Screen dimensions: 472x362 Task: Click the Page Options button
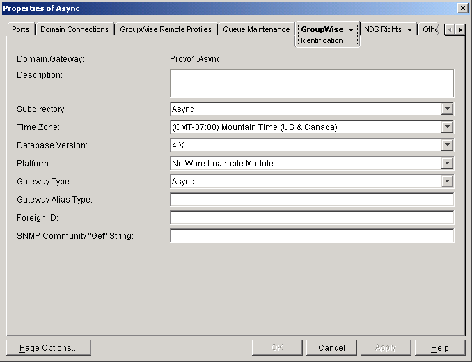point(49,348)
